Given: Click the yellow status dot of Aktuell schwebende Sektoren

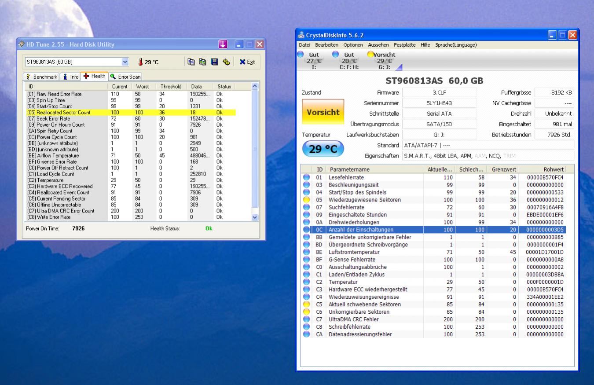Looking at the screenshot, I should pos(306,304).
